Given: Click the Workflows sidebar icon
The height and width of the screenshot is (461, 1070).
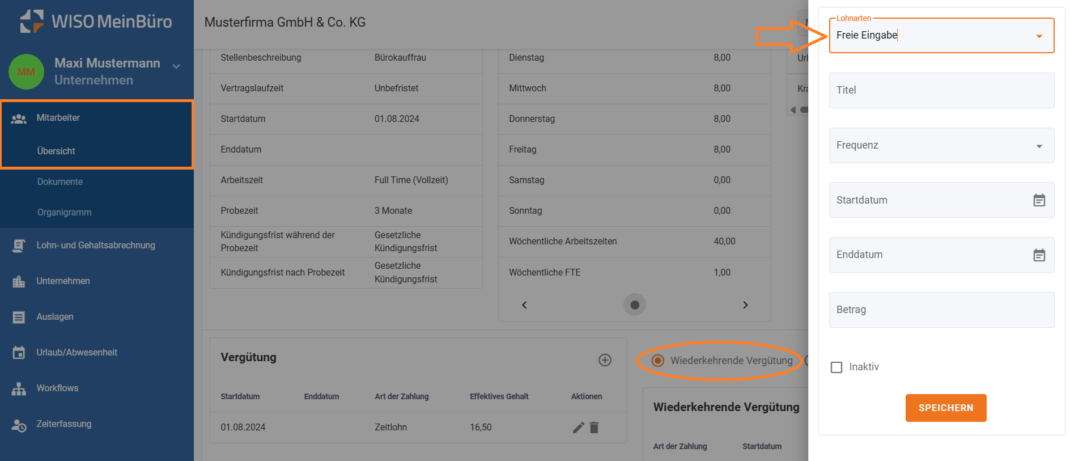Looking at the screenshot, I should [x=19, y=388].
